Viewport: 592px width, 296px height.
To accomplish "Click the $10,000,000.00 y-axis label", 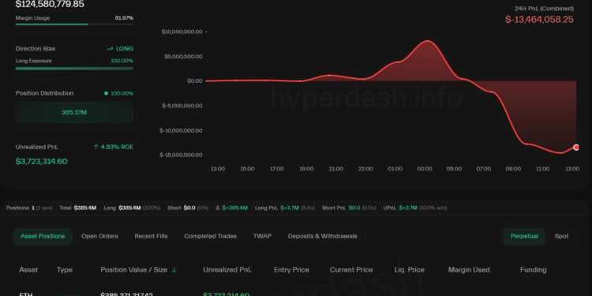I will (x=182, y=32).
